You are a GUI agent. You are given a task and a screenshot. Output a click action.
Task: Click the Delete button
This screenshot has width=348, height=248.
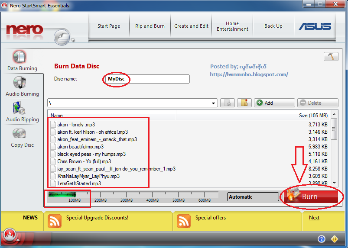pyautogui.click(x=318, y=103)
